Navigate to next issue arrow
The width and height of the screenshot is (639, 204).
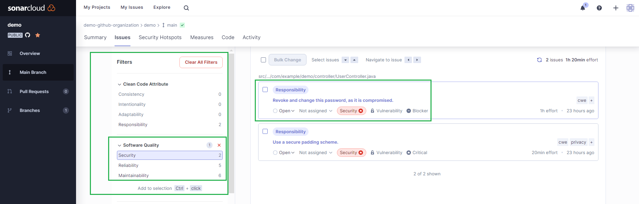pos(417,60)
